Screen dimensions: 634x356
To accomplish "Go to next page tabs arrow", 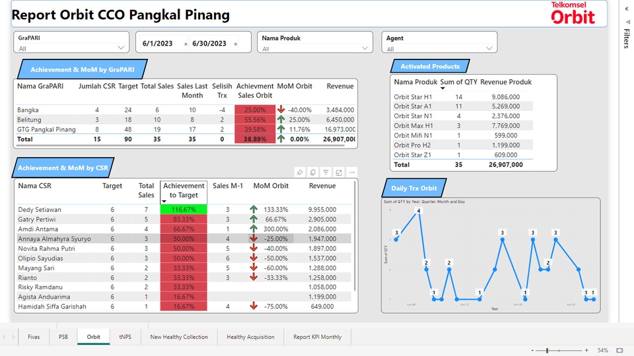I will tap(13, 337).
